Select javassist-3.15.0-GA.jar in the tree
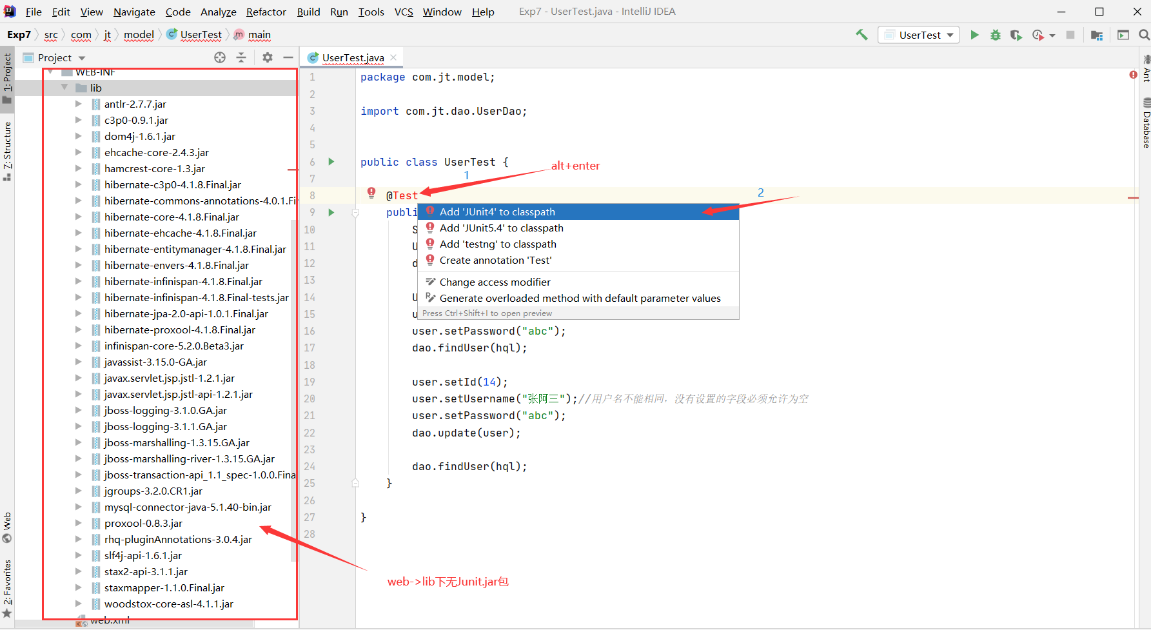 point(155,362)
